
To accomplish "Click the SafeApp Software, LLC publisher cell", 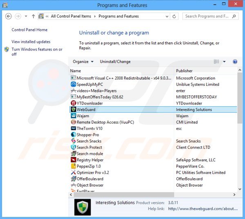I will coord(196,160).
